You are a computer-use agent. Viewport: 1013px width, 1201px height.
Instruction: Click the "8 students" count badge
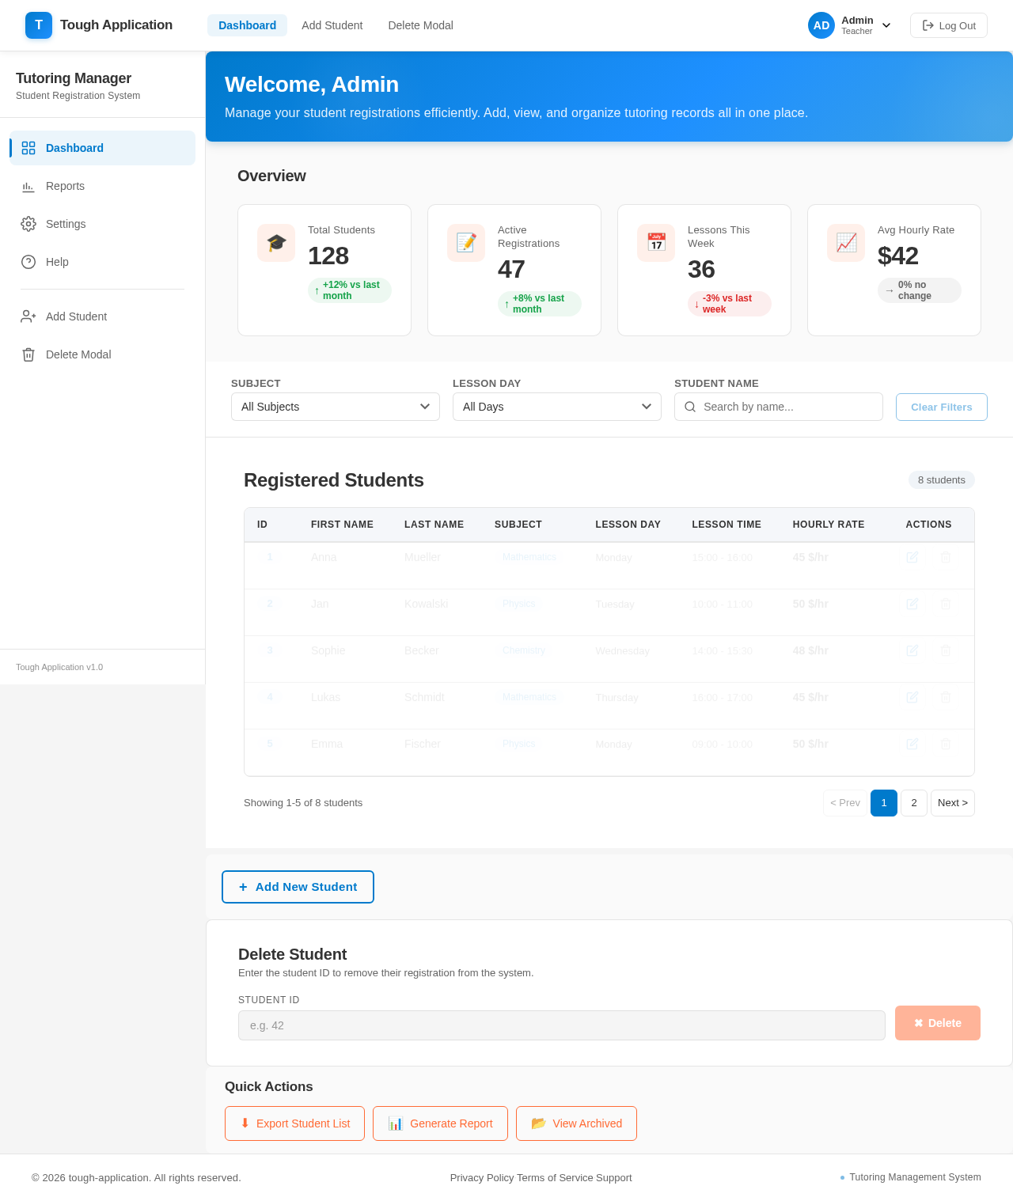942,480
